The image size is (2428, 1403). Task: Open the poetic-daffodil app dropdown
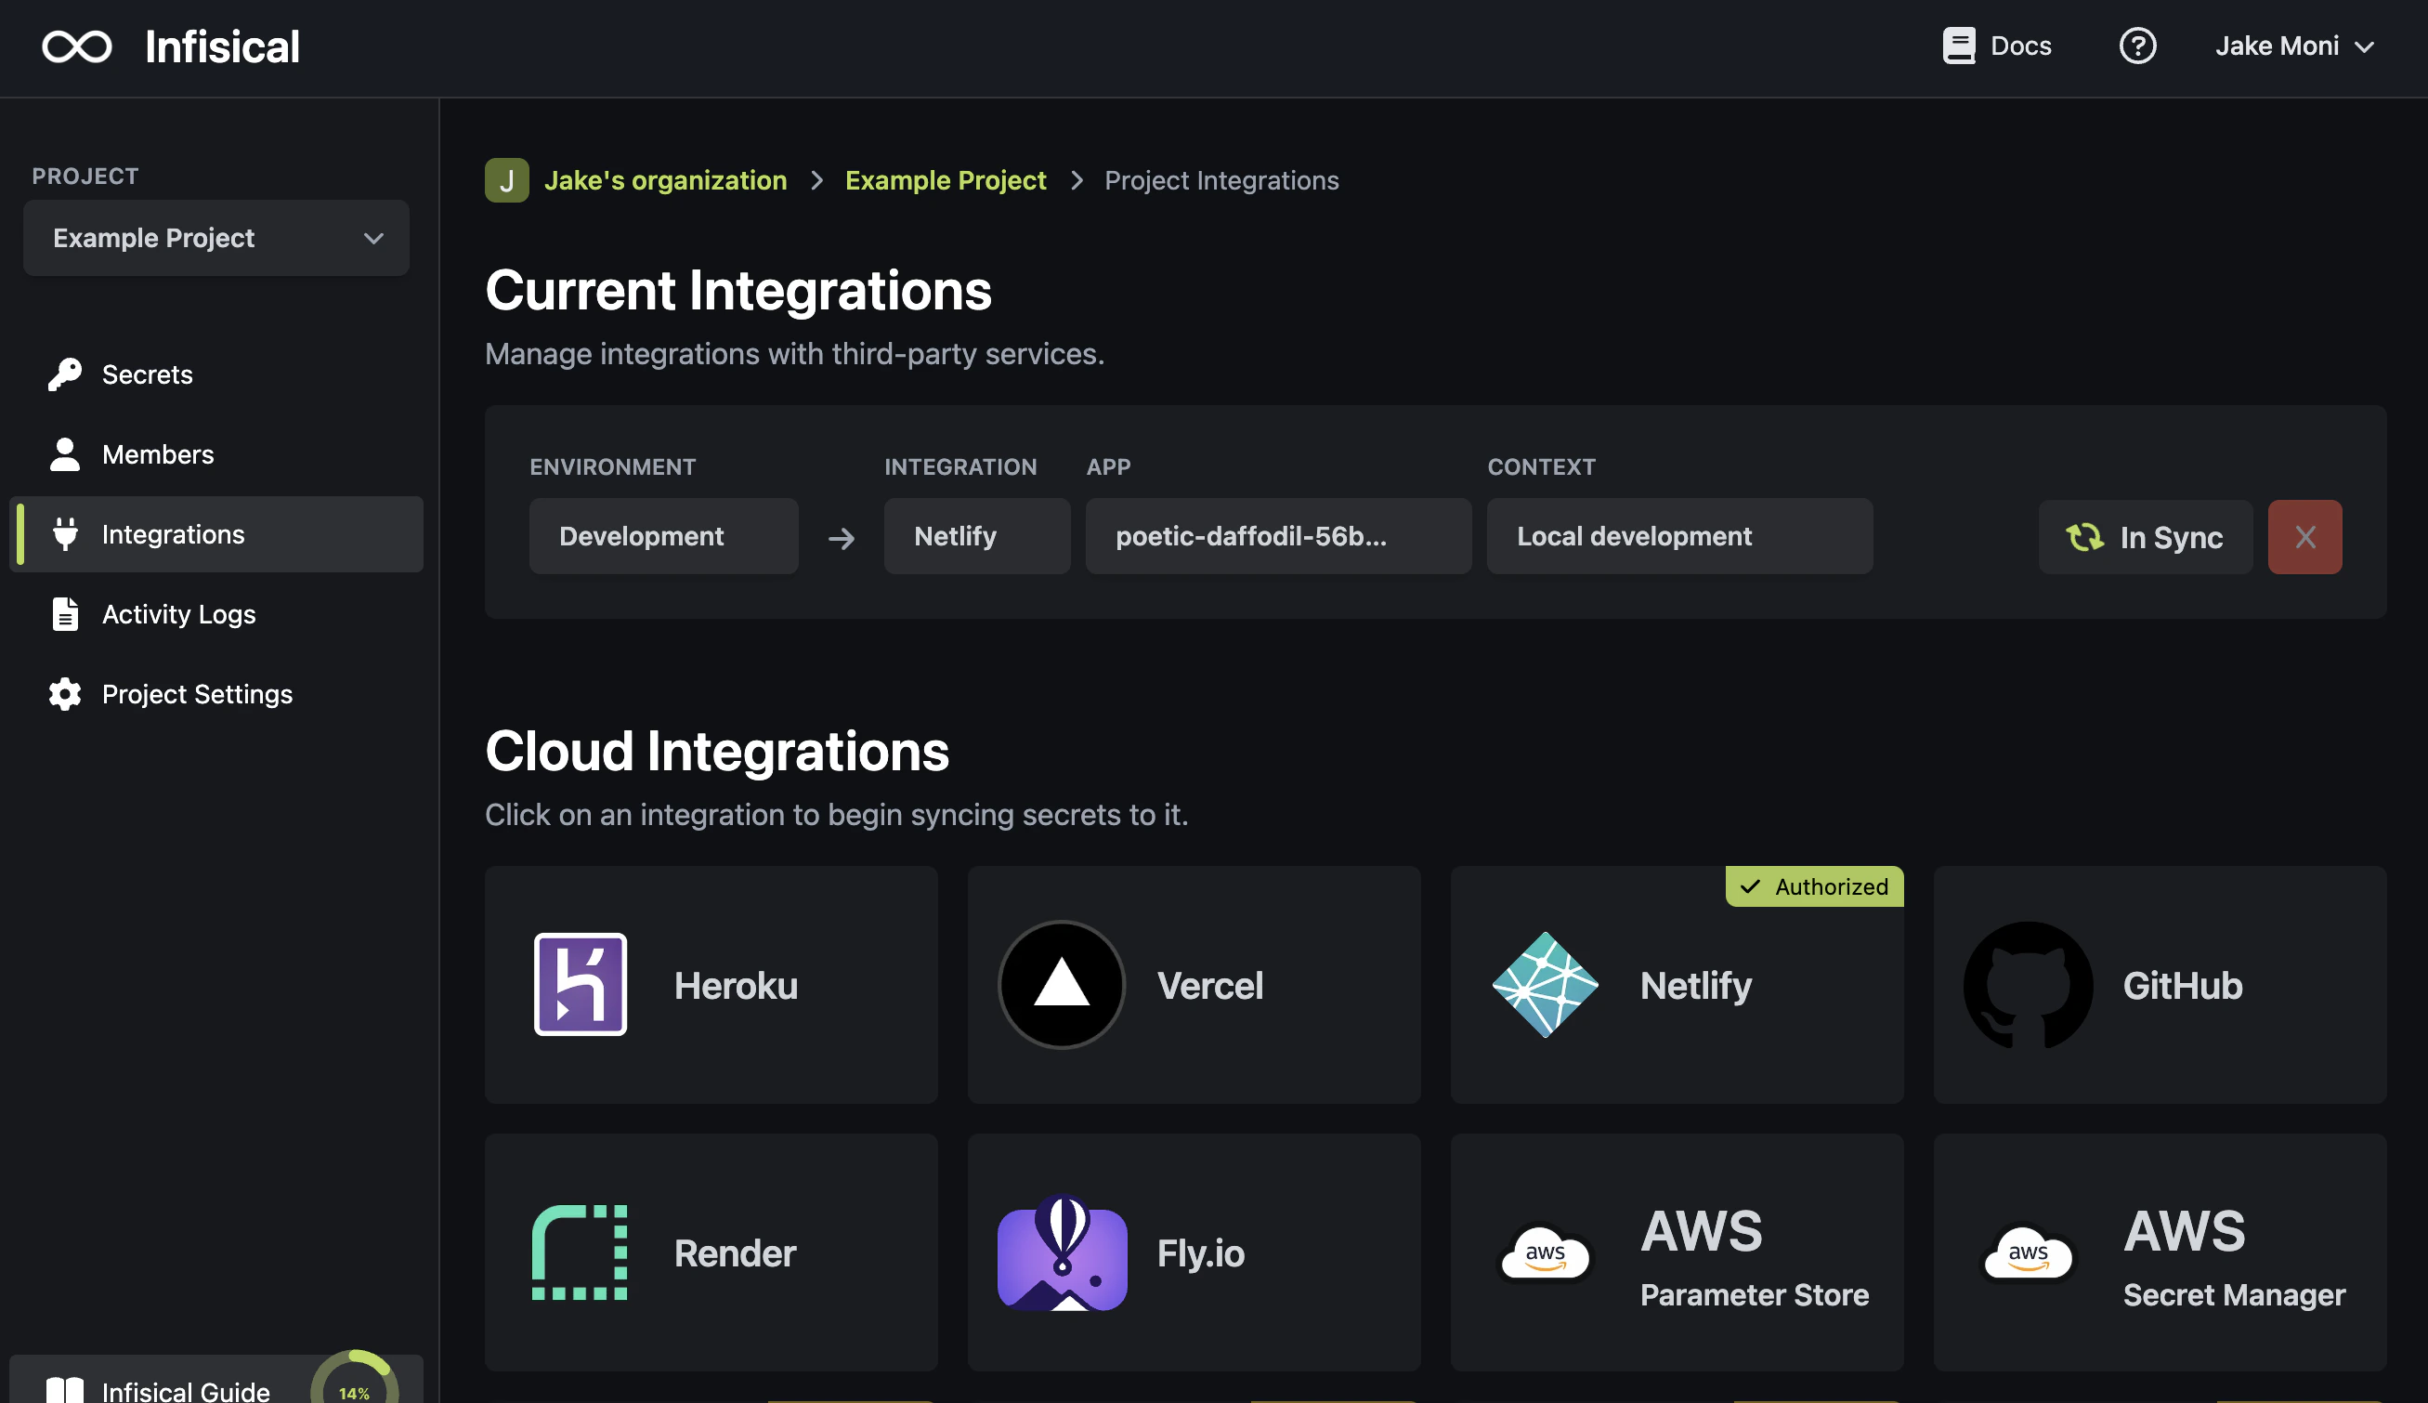pos(1277,536)
